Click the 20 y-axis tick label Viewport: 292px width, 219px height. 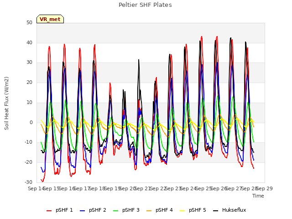point(29,82)
